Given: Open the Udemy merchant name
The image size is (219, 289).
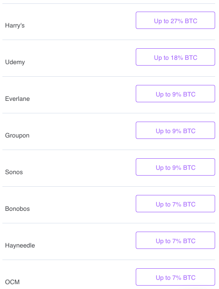Looking at the screenshot, I should 15,62.
